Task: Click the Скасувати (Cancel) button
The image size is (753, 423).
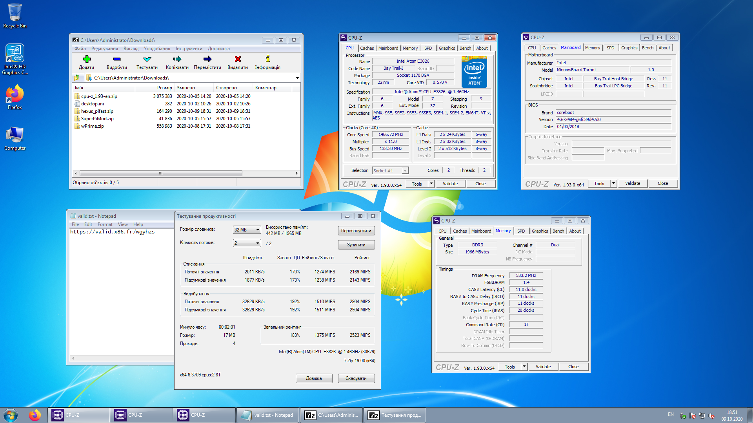Action: 356,378
